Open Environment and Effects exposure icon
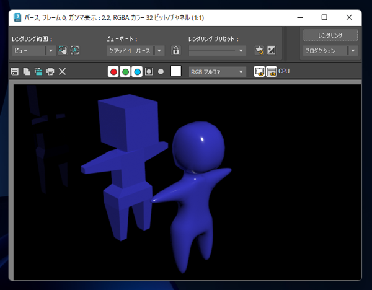The height and width of the screenshot is (290, 372). [271, 51]
